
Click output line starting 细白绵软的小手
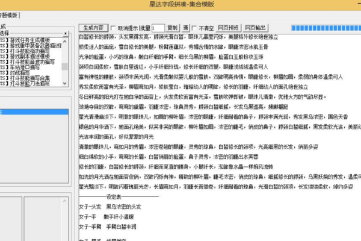(168, 157)
